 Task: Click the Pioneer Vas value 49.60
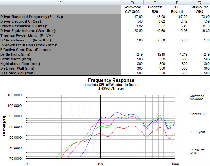tap(161, 31)
